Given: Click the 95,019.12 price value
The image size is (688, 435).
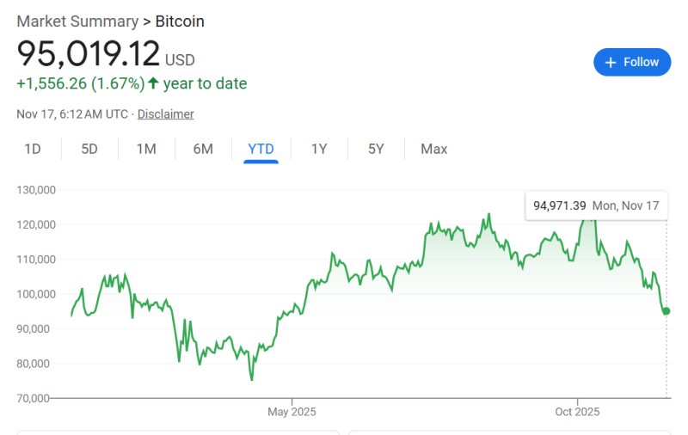Looking at the screenshot, I should pyautogui.click(x=89, y=54).
